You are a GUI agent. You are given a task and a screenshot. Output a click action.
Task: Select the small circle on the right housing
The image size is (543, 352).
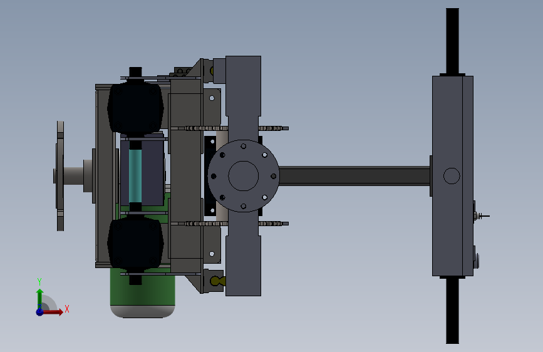(452, 176)
